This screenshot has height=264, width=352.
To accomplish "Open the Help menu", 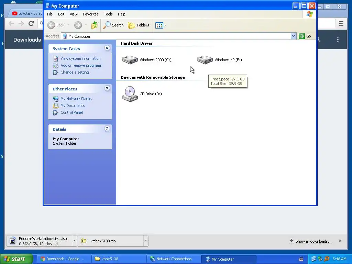I will (121, 14).
